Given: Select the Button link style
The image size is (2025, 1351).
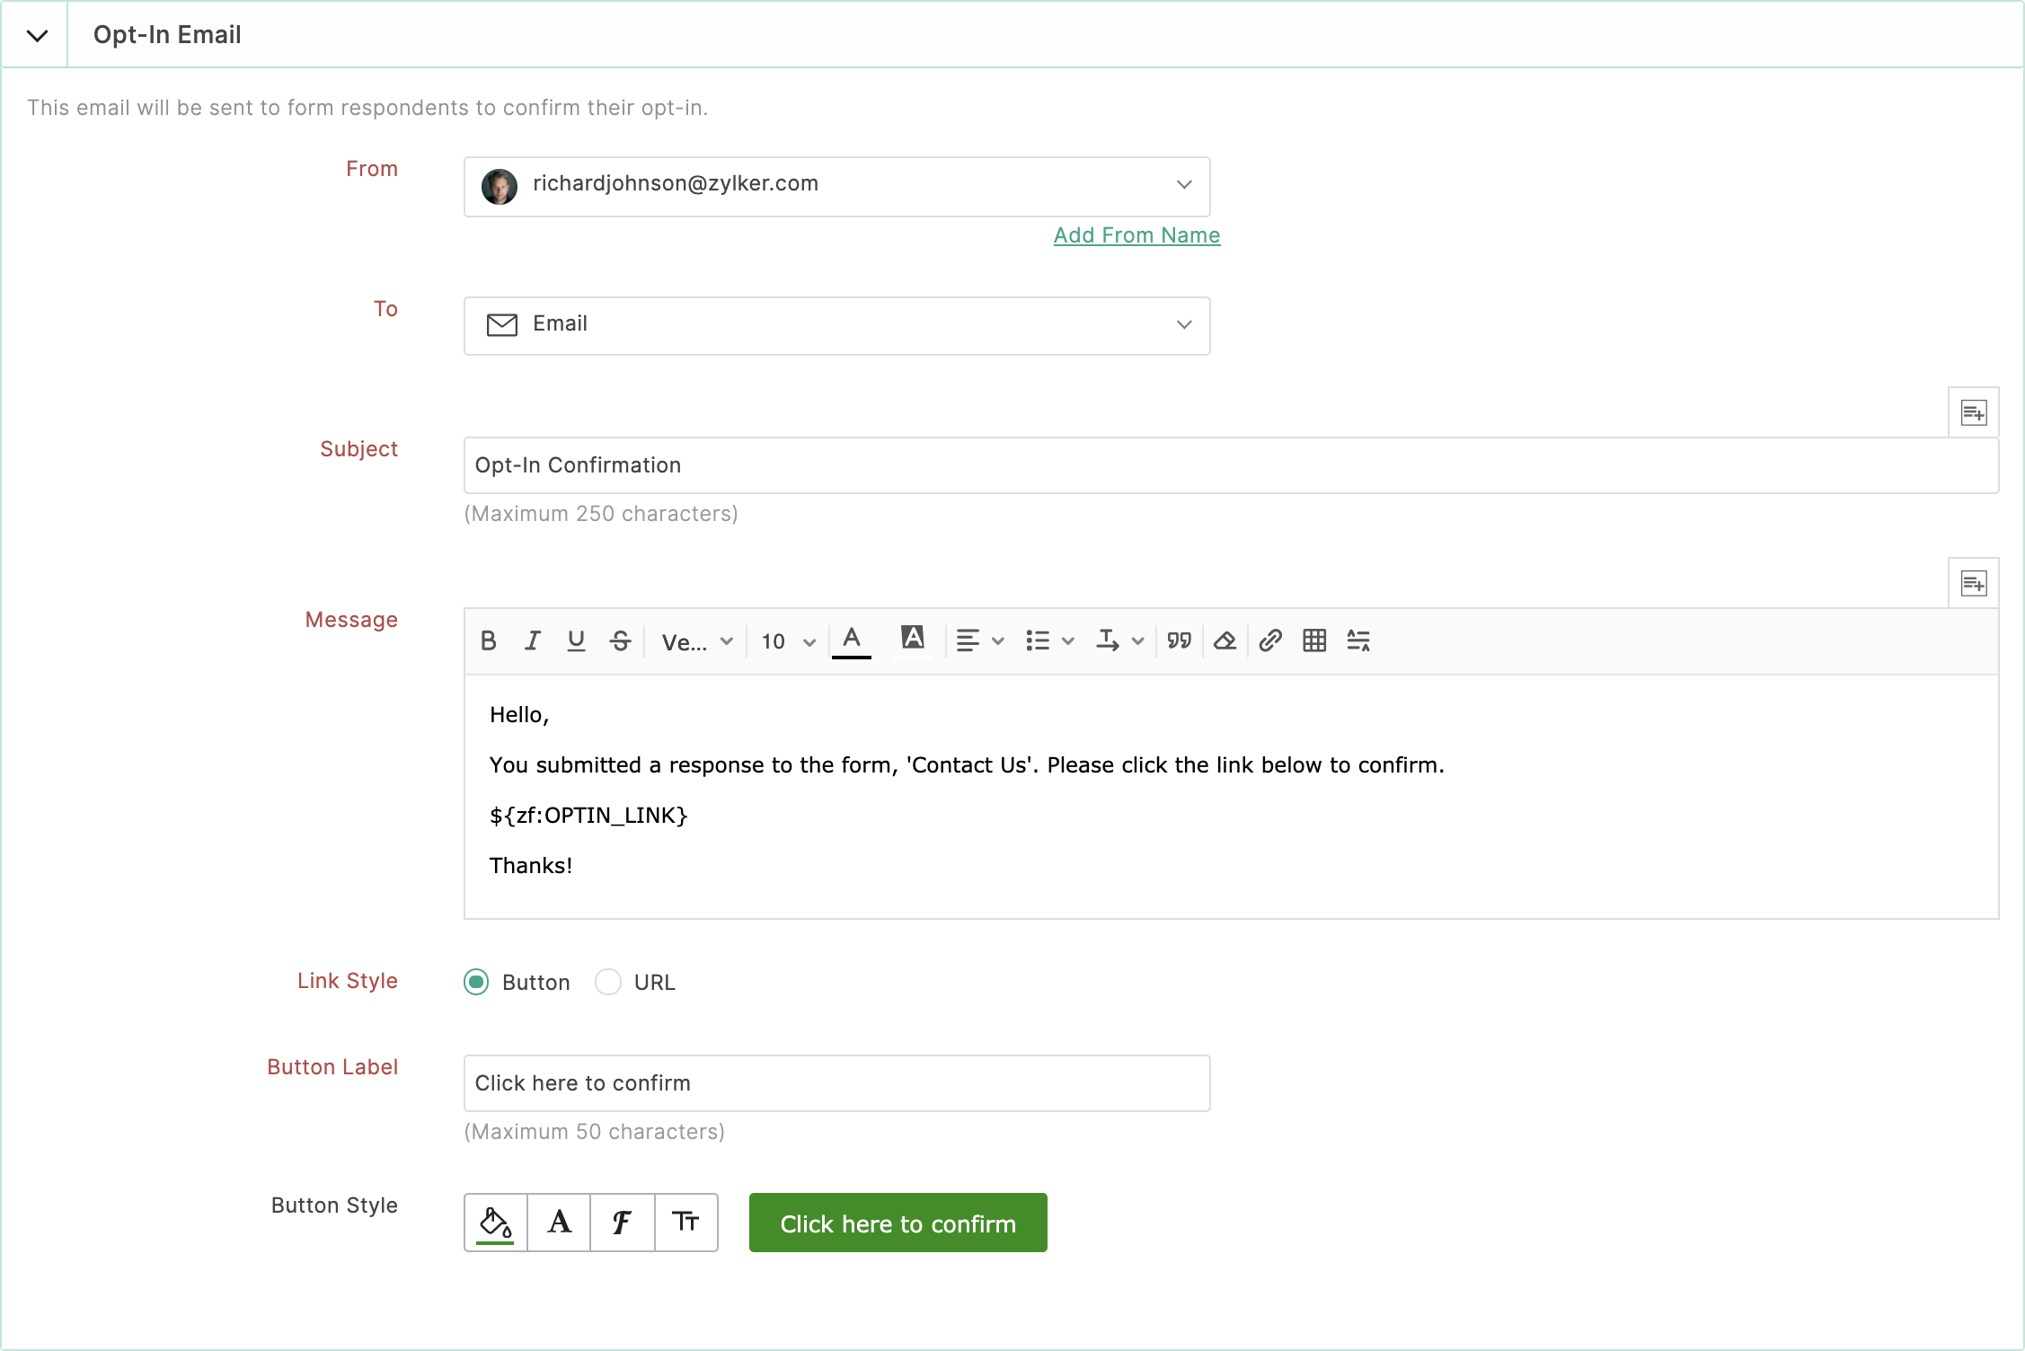Looking at the screenshot, I should click(x=476, y=982).
